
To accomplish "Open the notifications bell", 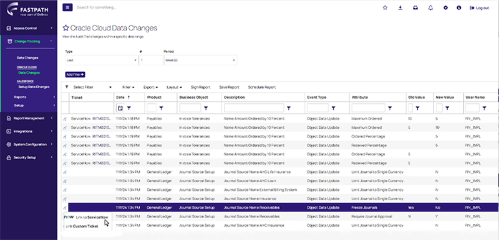I will pos(430,7).
